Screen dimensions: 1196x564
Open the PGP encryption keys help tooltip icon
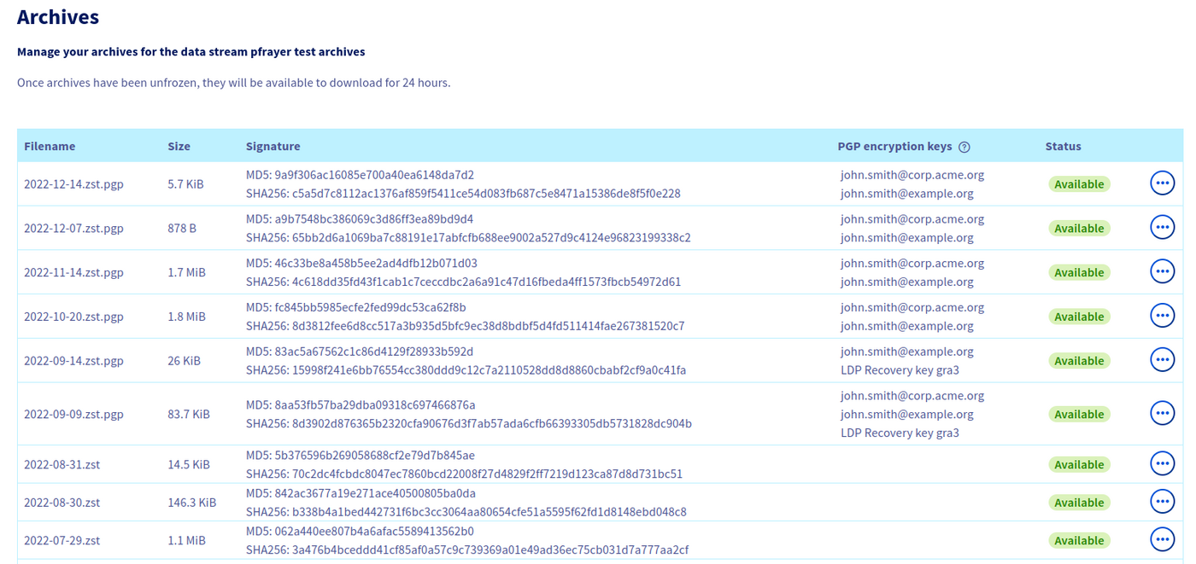964,146
